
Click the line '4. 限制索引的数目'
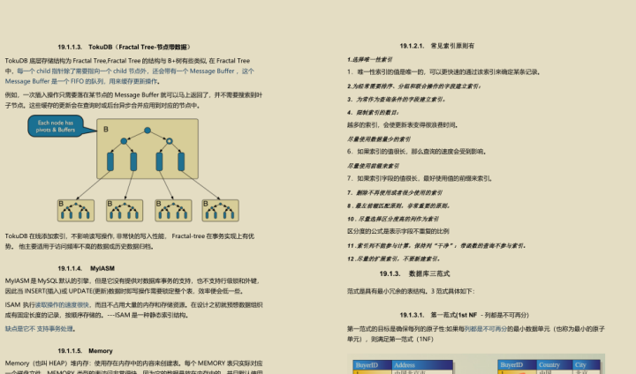[373, 112]
